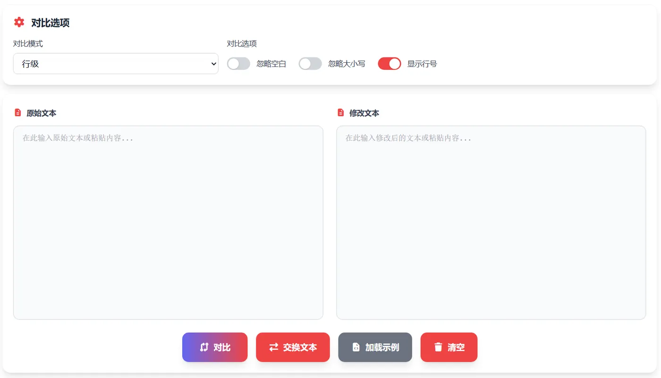Click inside the 原始文本 input area
Screen dimensions: 661x378
pos(168,222)
